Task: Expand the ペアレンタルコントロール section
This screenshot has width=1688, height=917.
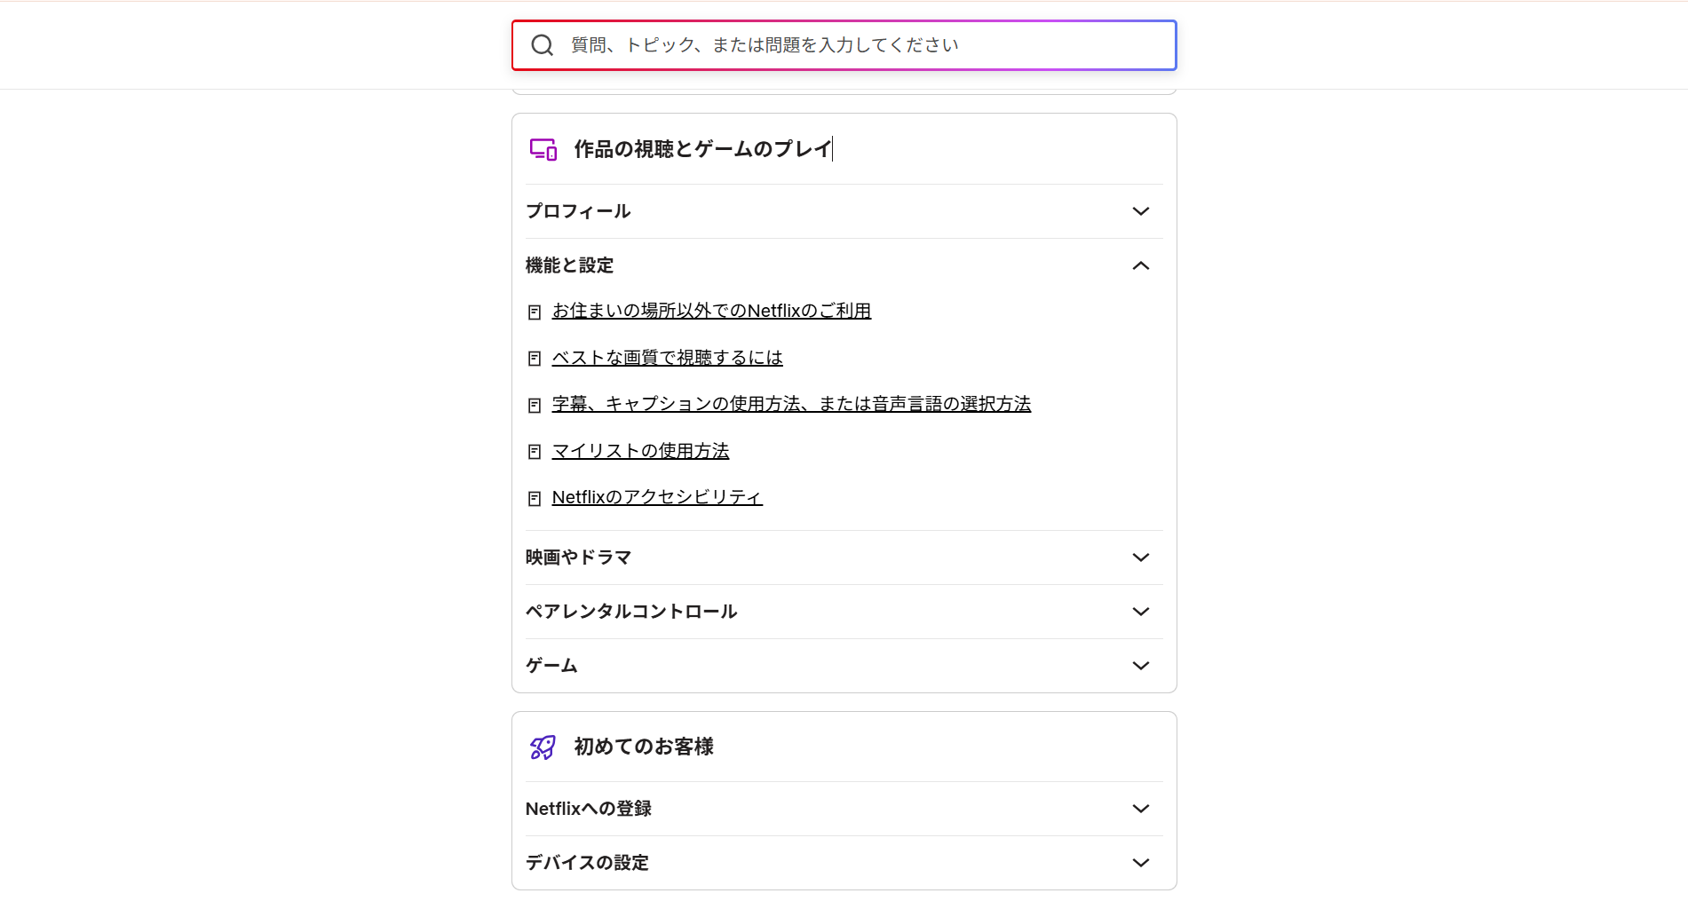Action: 1140,612
